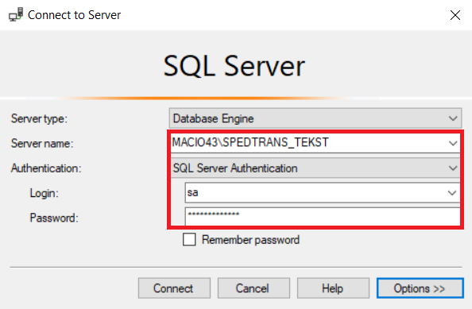Screen dimensions: 472x309
Task: Focus the Password input field
Action: tap(323, 216)
